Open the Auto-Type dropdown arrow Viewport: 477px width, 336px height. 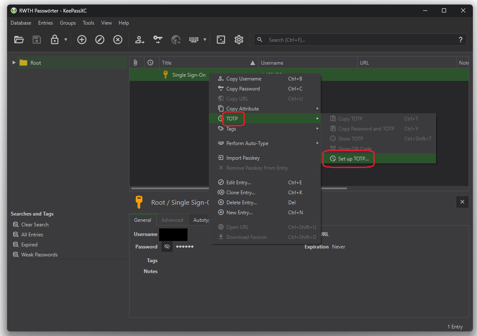point(204,40)
